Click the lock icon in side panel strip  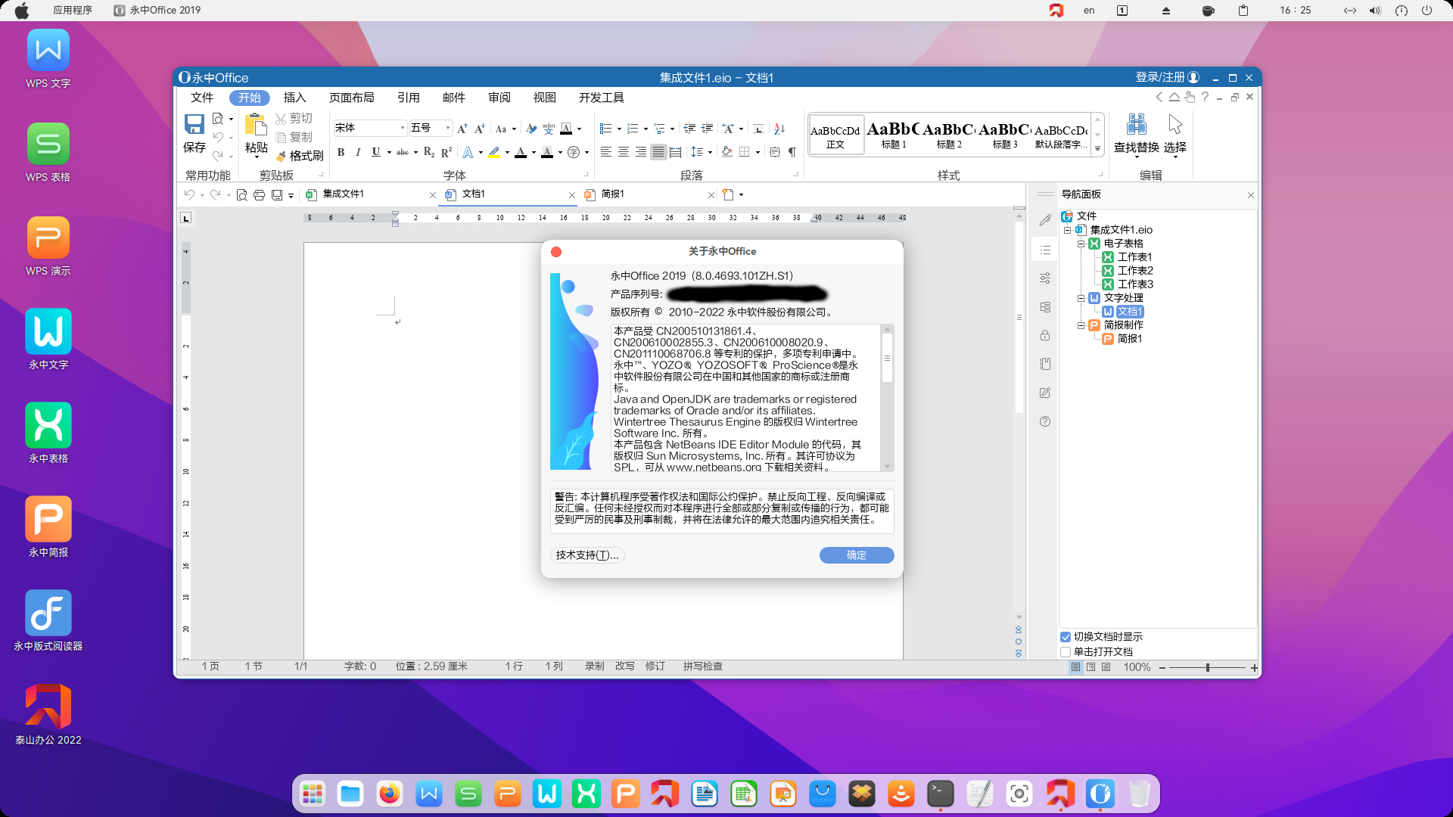[x=1045, y=335]
